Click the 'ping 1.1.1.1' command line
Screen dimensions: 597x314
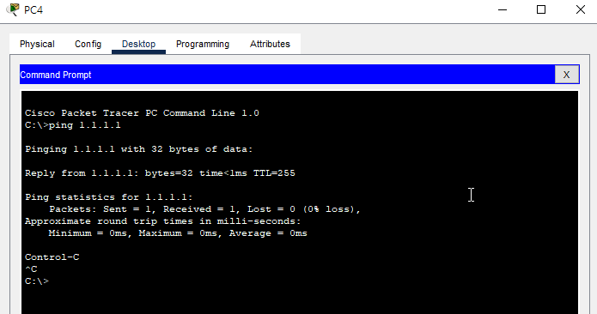pyautogui.click(x=73, y=125)
